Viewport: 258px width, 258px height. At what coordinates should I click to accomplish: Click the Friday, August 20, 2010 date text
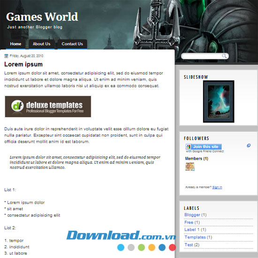(x=26, y=56)
